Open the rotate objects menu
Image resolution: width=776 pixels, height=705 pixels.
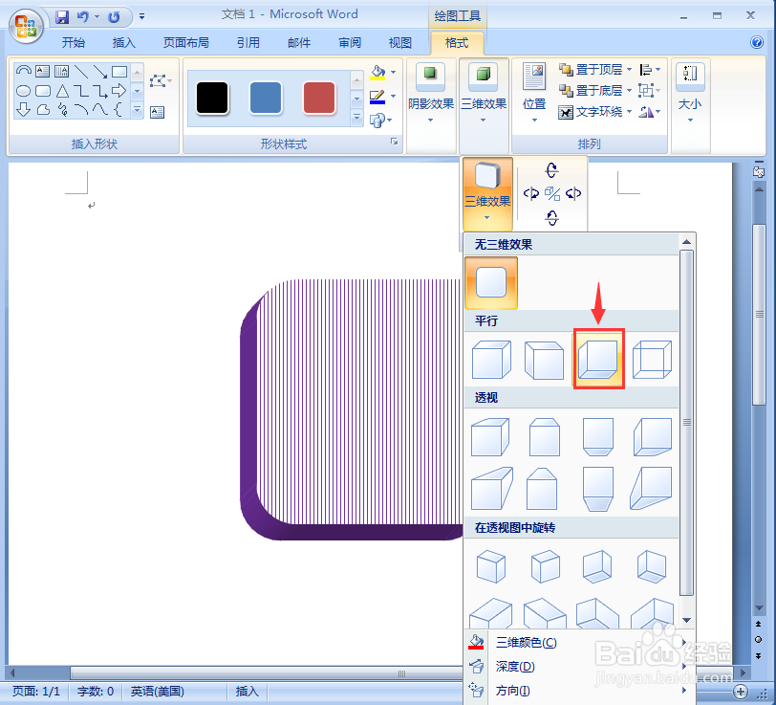(x=650, y=112)
